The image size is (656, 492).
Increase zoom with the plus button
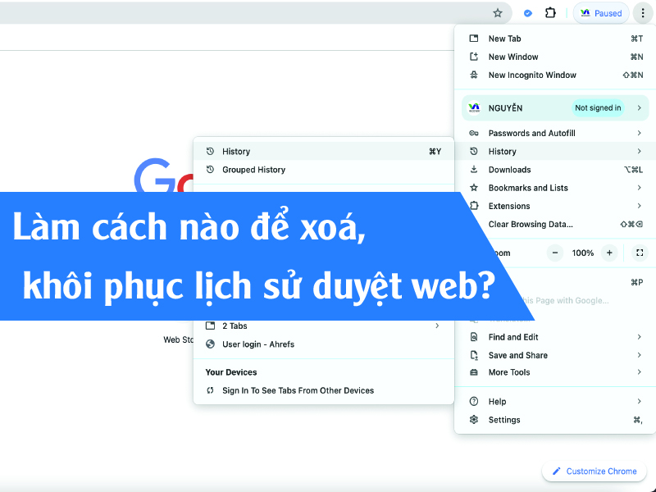click(x=609, y=253)
